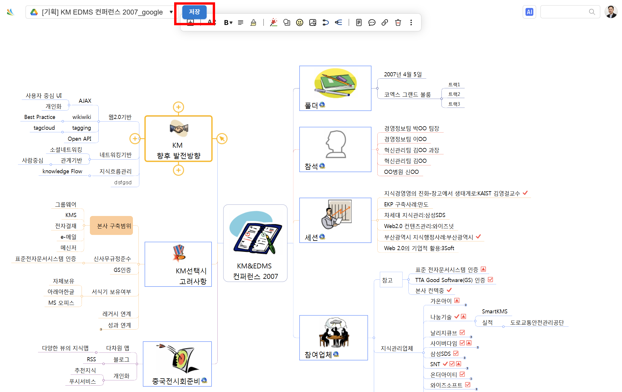Toggle the checkbox next to 삼성SDS
Screen dimensions: 622x392
pos(456,353)
